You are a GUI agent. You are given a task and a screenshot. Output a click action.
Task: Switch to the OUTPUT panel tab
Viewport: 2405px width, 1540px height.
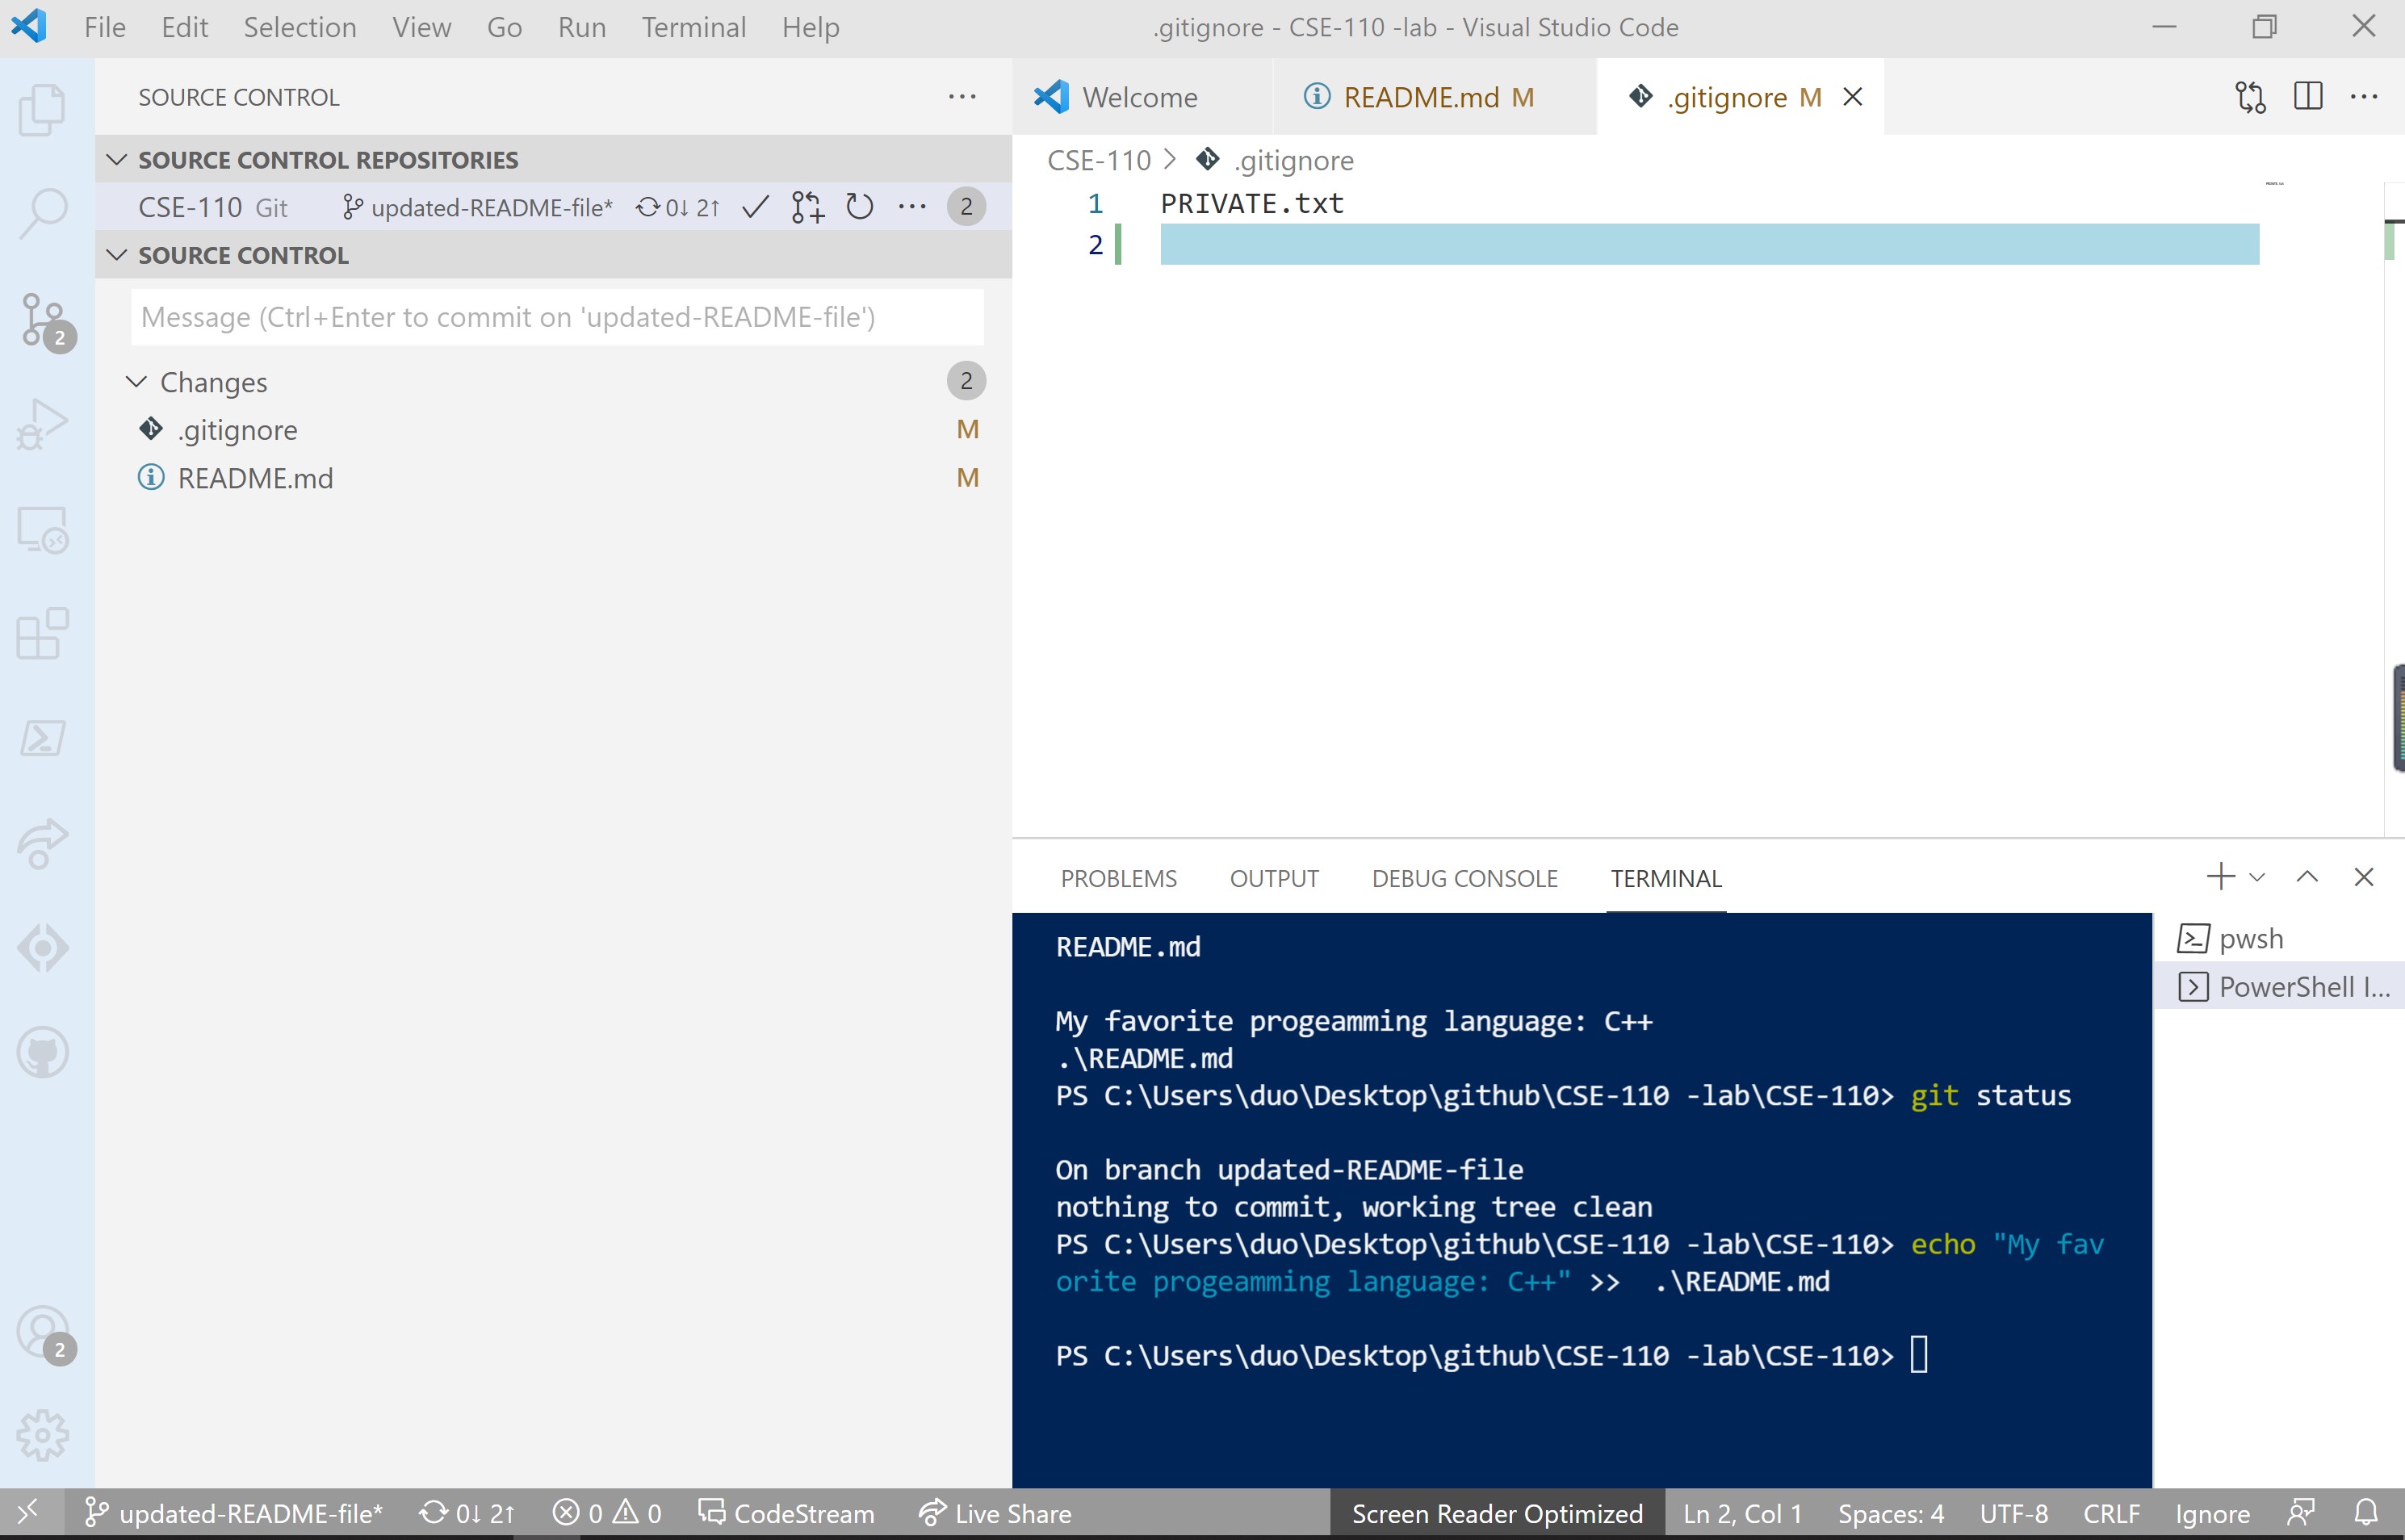[1274, 878]
